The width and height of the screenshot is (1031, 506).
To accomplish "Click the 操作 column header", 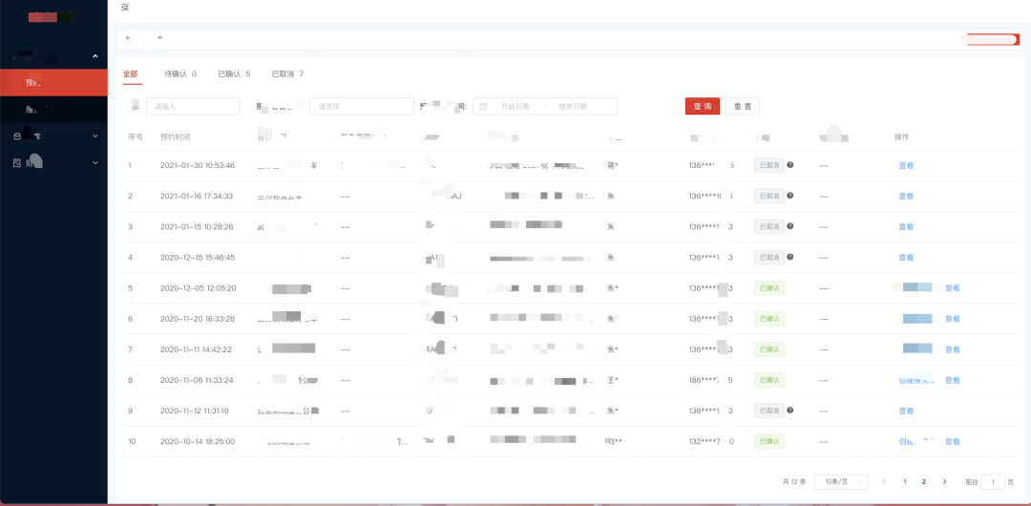I will tap(902, 137).
